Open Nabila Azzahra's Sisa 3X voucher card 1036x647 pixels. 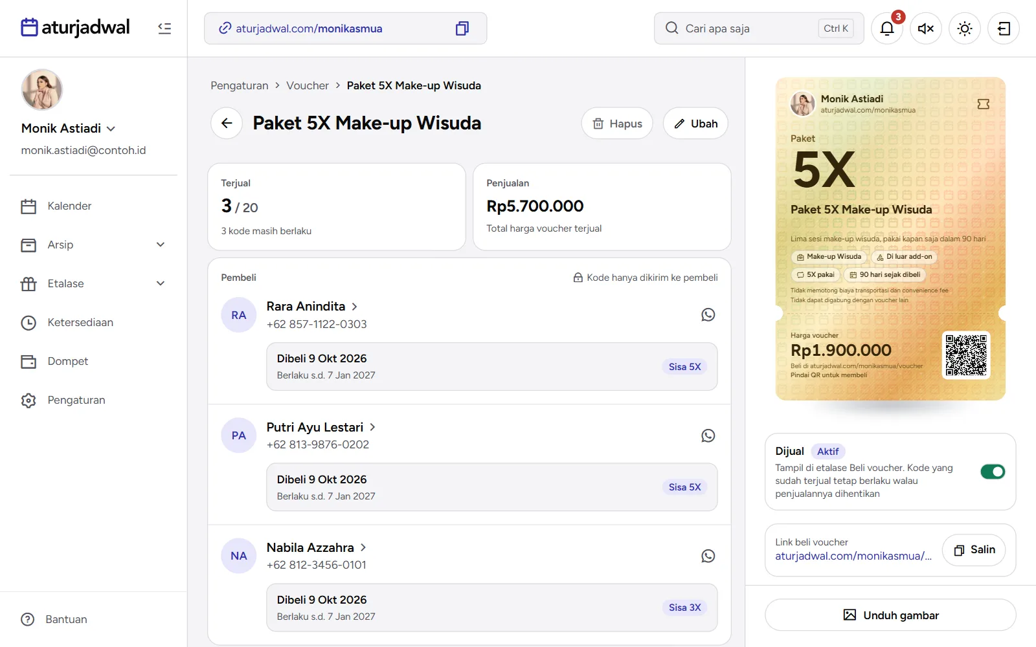[x=492, y=608]
